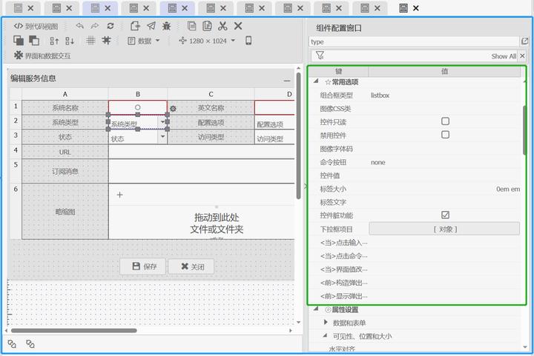Open the 下拉框项目 [对象] editor button

pyautogui.click(x=444, y=229)
